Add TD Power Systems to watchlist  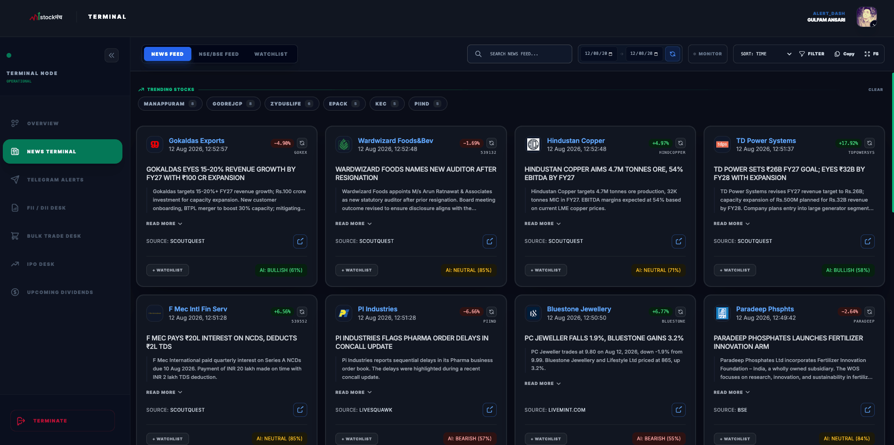(x=735, y=270)
